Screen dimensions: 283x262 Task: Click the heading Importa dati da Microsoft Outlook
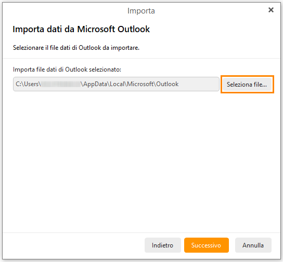[x=81, y=29]
